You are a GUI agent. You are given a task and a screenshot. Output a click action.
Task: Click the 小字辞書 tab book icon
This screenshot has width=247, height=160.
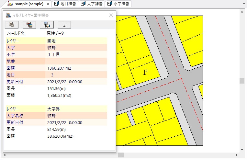click(x=110, y=4)
